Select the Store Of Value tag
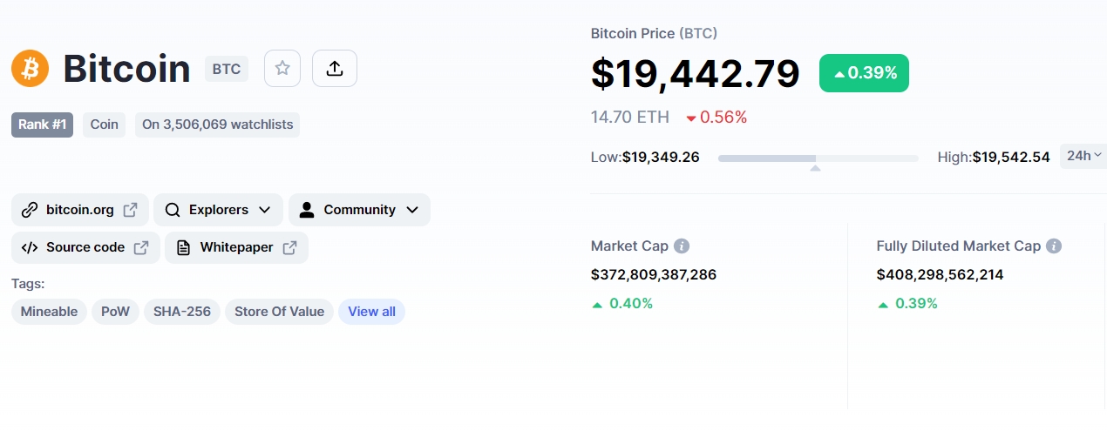 (279, 312)
